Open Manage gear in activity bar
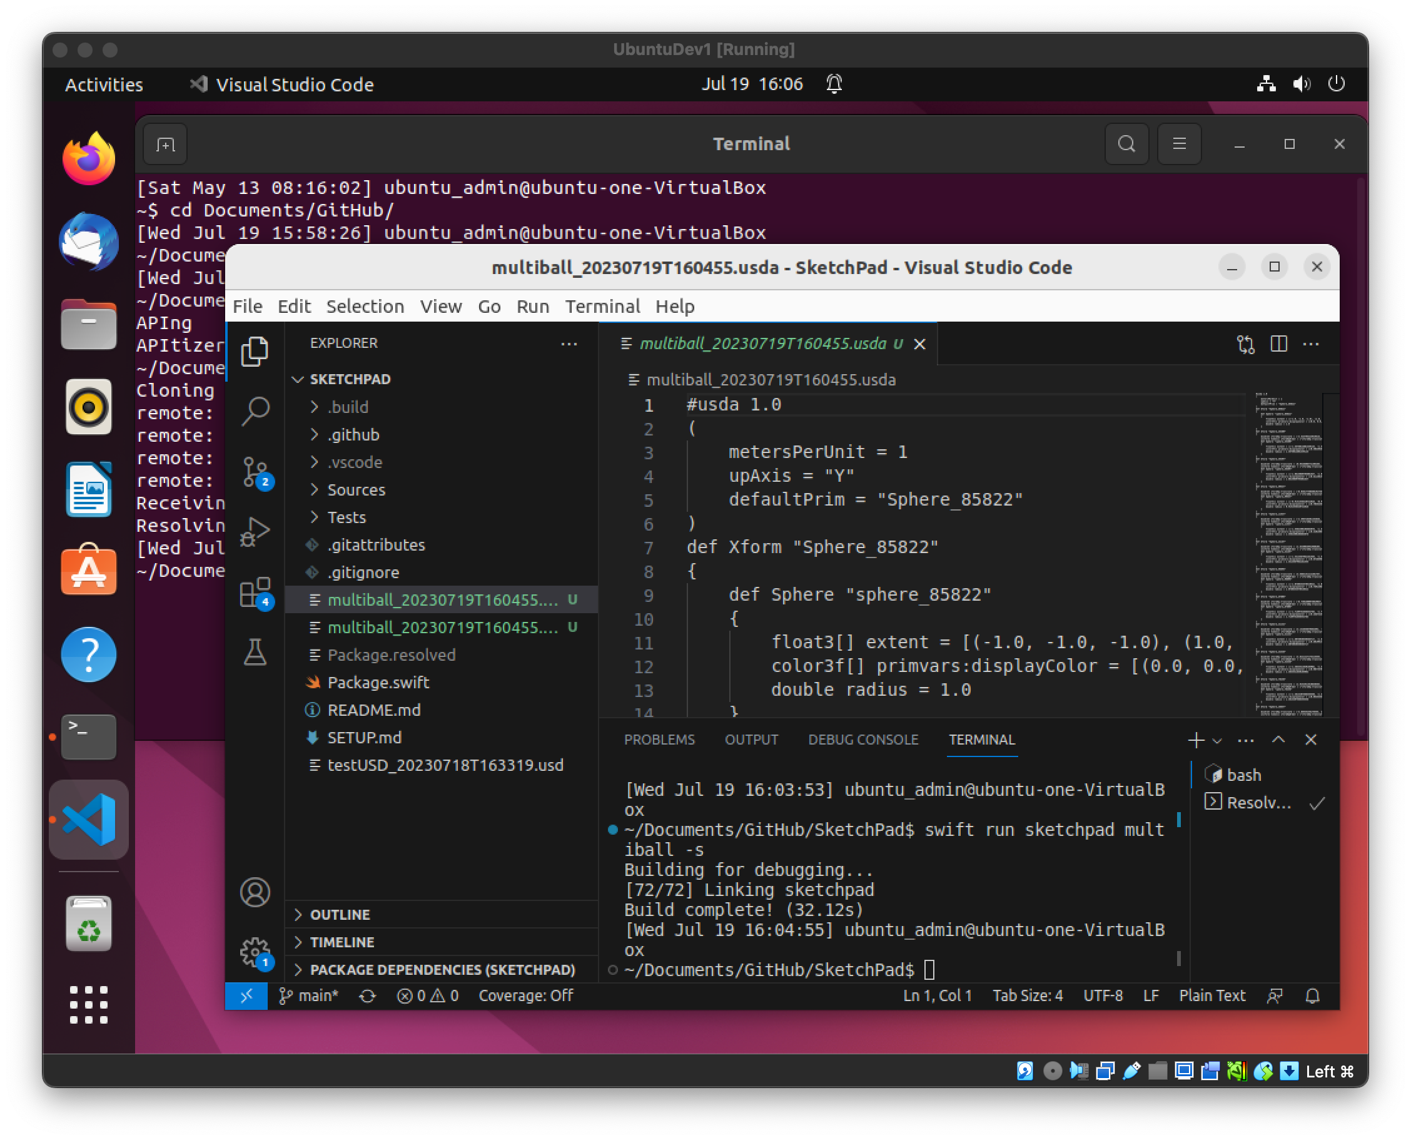 coord(255,952)
